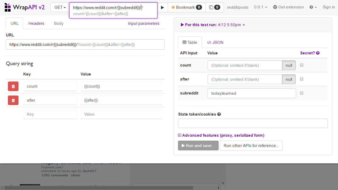Delete the count query string row
The image size is (338, 190).
pos(13,86)
